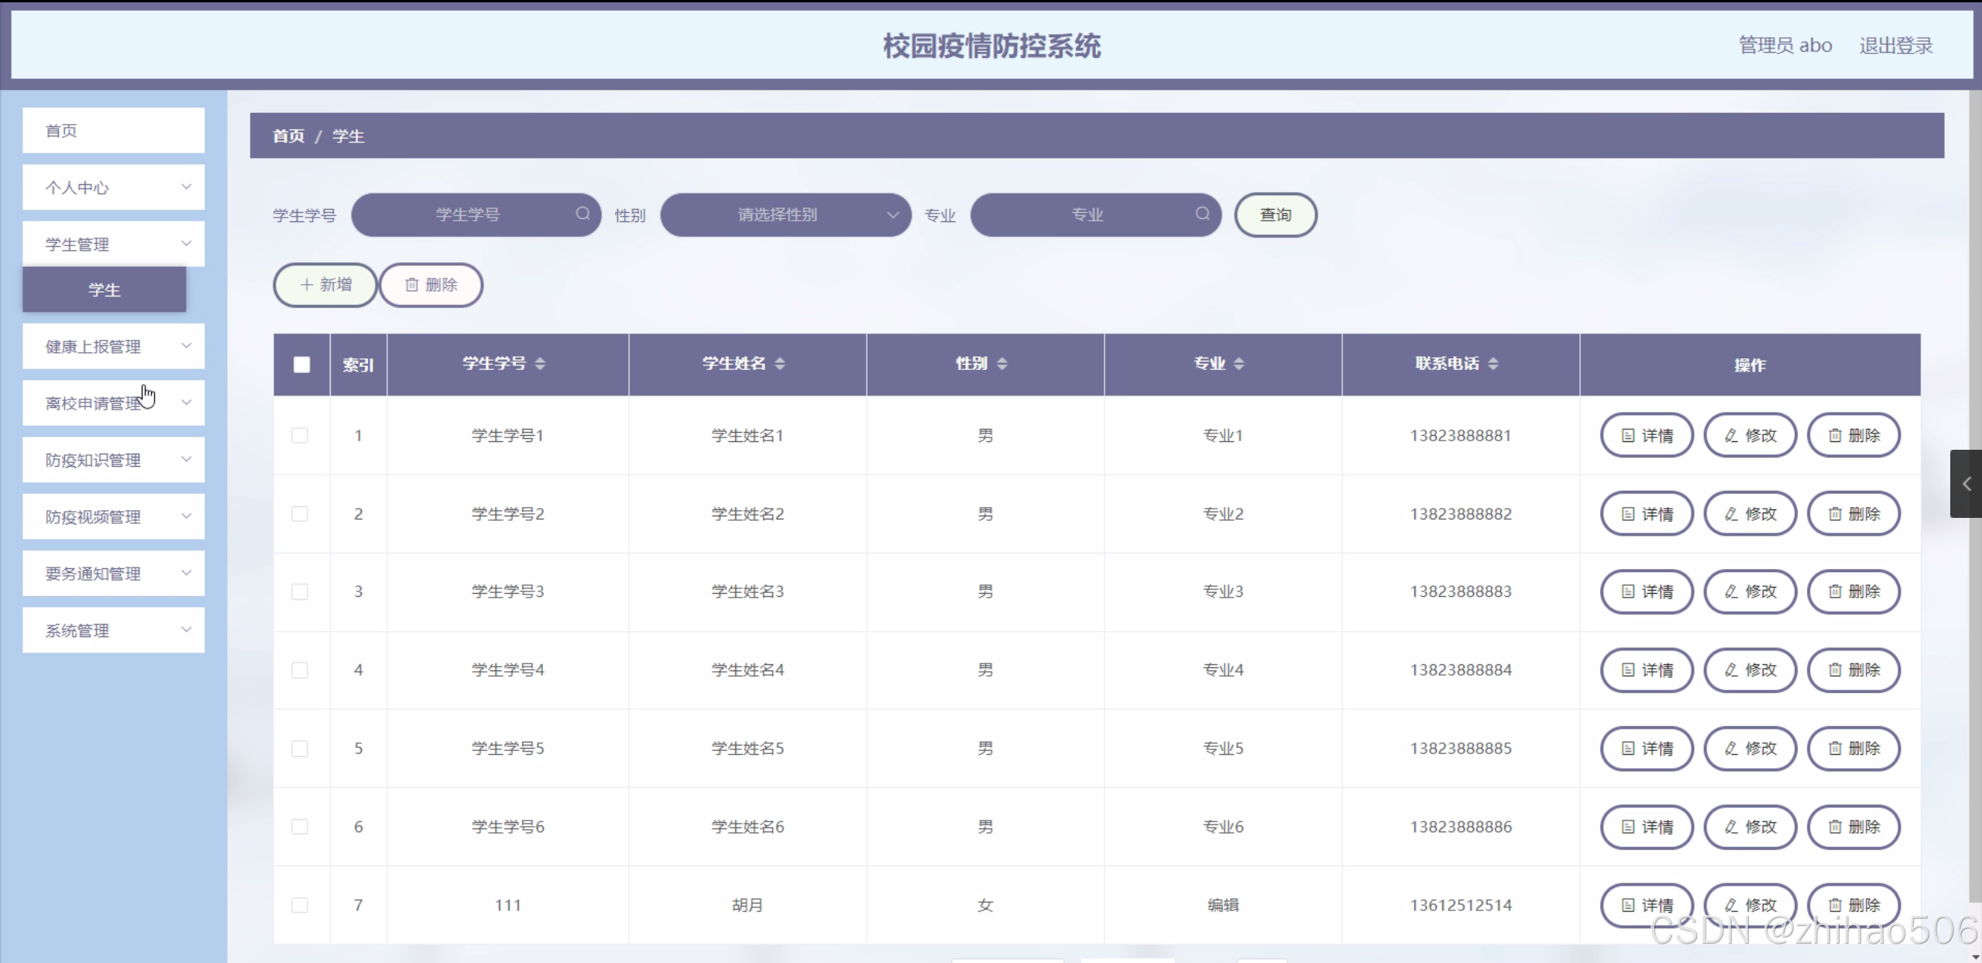The width and height of the screenshot is (1982, 963).
Task: Select 学生 submenu item
Action: 104,290
